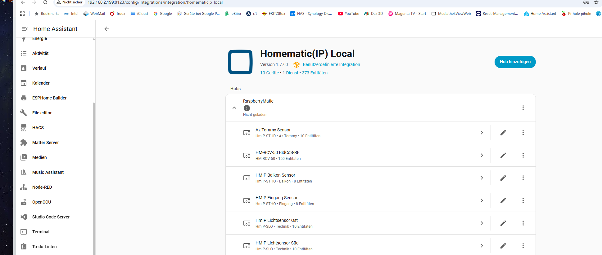Select Terminal in the sidebar

(41, 232)
